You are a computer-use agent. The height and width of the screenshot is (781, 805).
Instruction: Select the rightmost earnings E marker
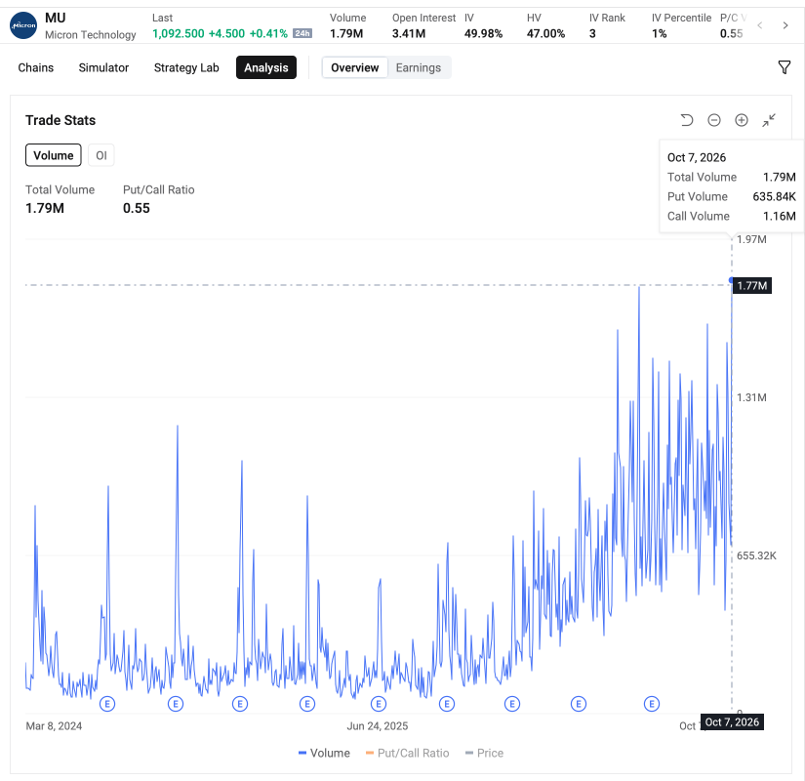(x=652, y=704)
